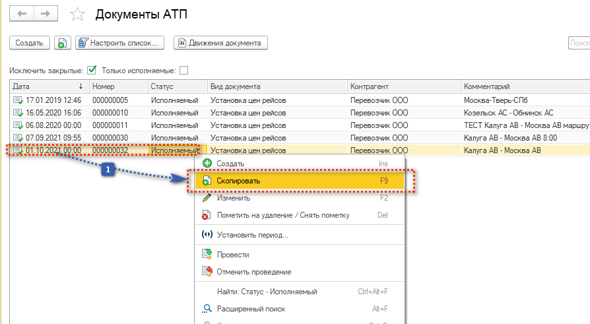590x324 pixels.
Task: Click document icon of row 17.01.2019
Action: pos(18,100)
